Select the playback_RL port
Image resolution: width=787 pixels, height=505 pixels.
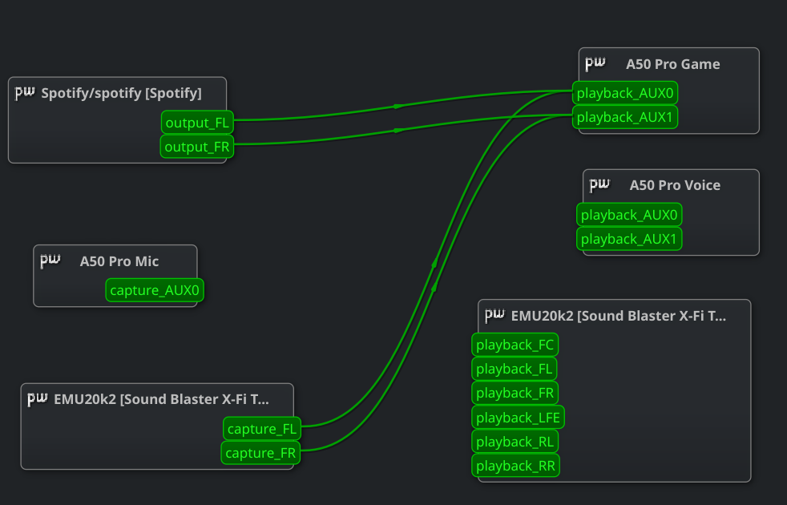515,442
